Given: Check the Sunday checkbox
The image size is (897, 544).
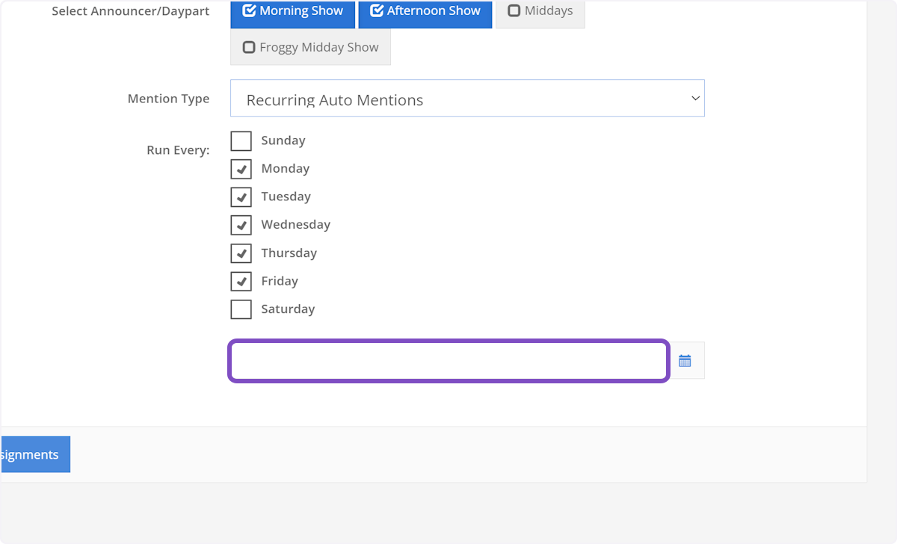Looking at the screenshot, I should [241, 140].
